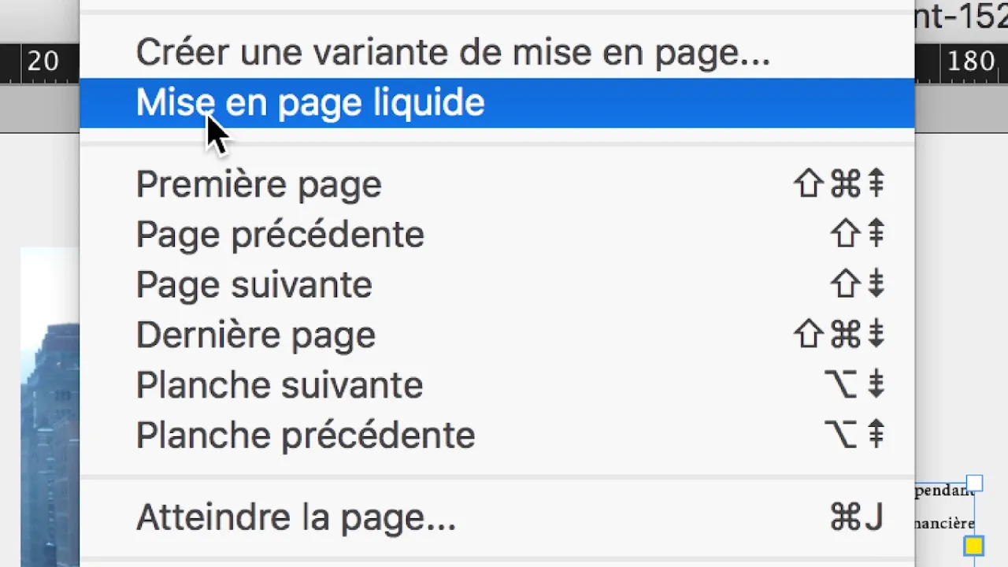
Task: Open Atteindre la page dialog
Action: [497, 517]
